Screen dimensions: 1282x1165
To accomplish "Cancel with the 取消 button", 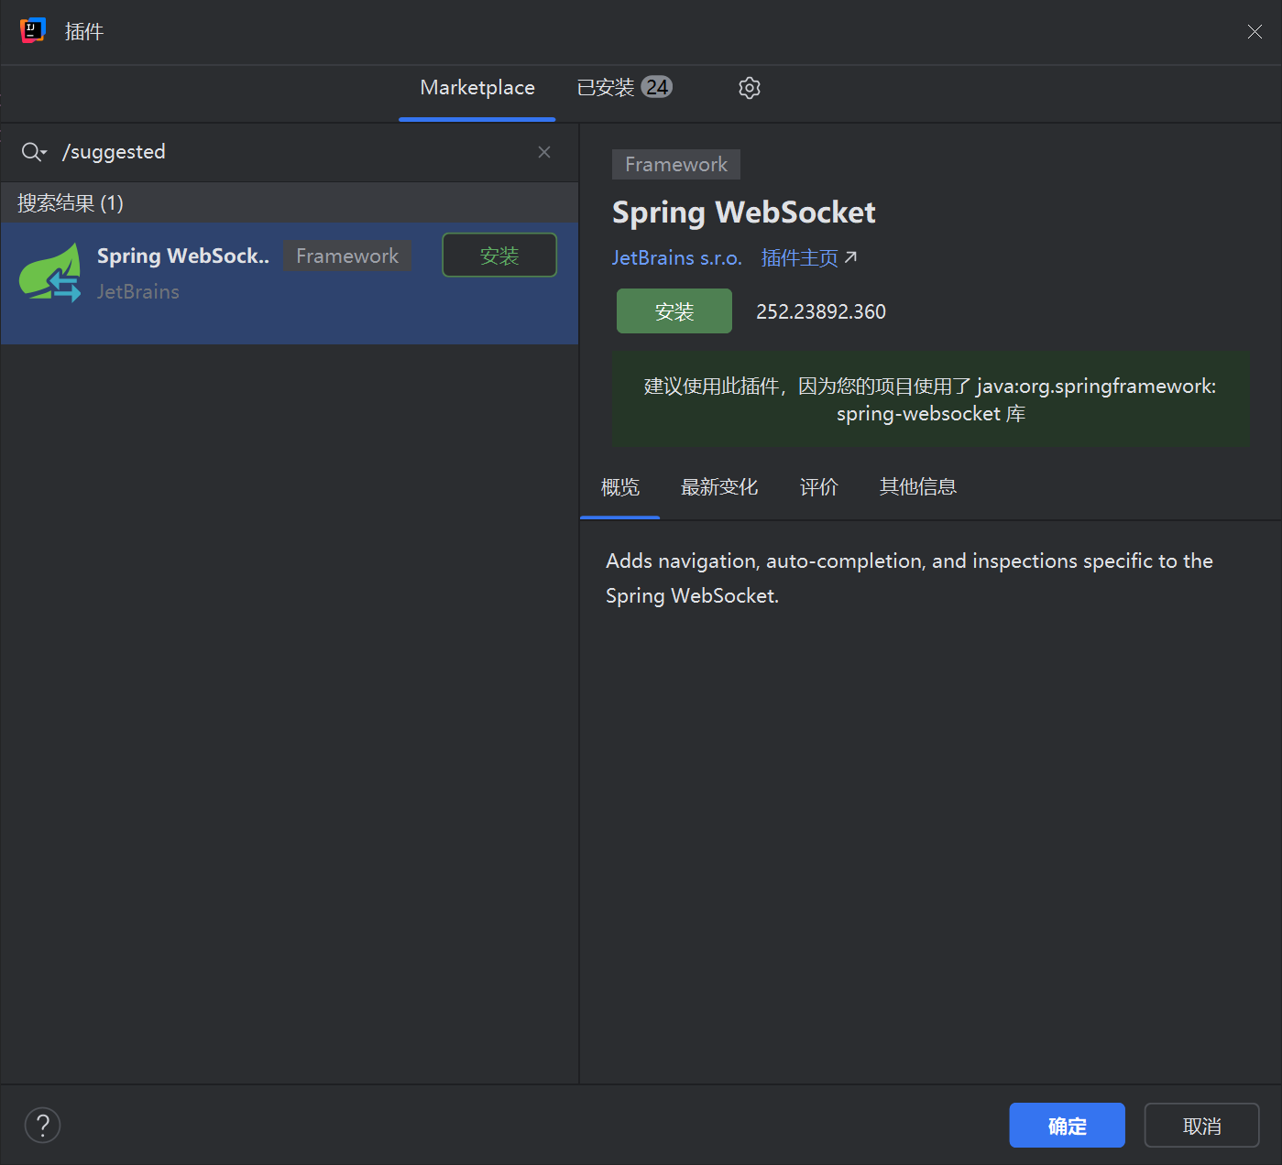I will click(x=1202, y=1126).
